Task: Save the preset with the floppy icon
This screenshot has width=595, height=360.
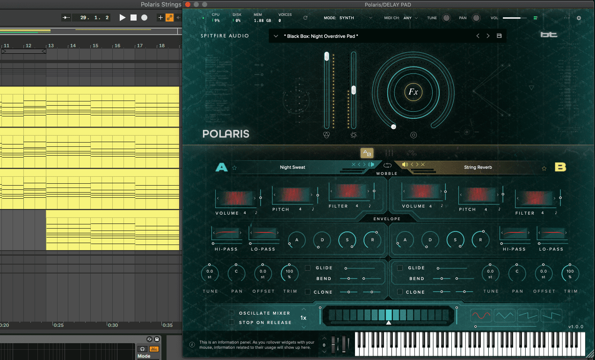Action: pos(499,36)
